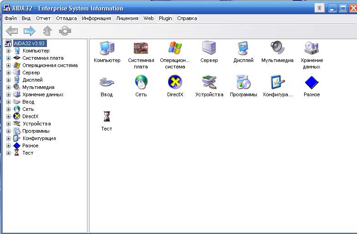Expand the Разное tree node
This screenshot has width=357, height=234.
8,146
